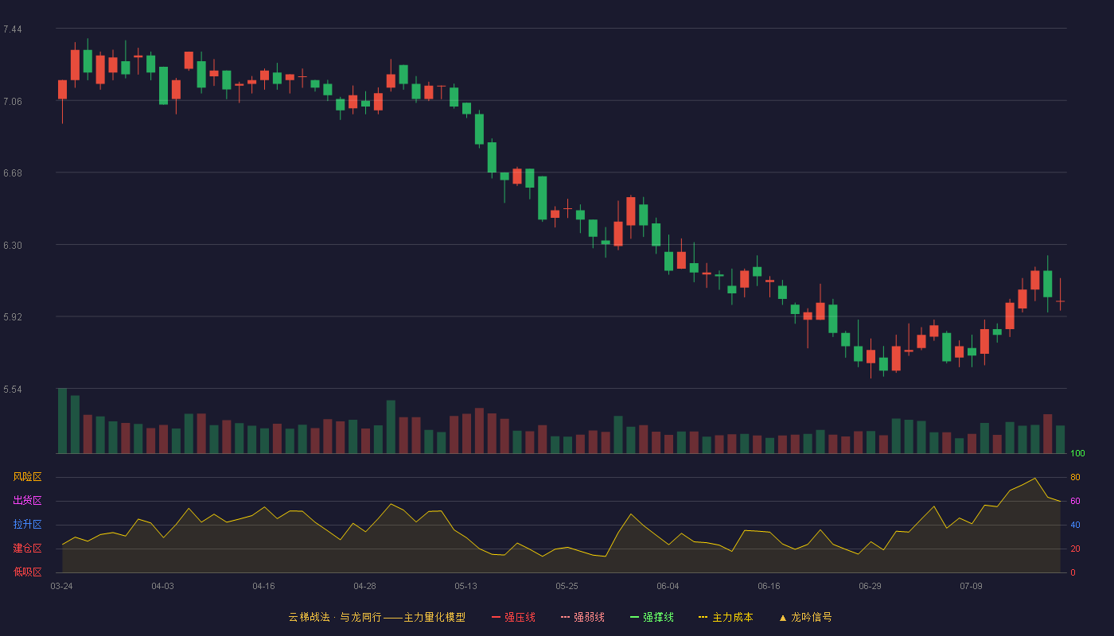Click the 04-16 date label
This screenshot has width=1114, height=636.
pos(264,586)
